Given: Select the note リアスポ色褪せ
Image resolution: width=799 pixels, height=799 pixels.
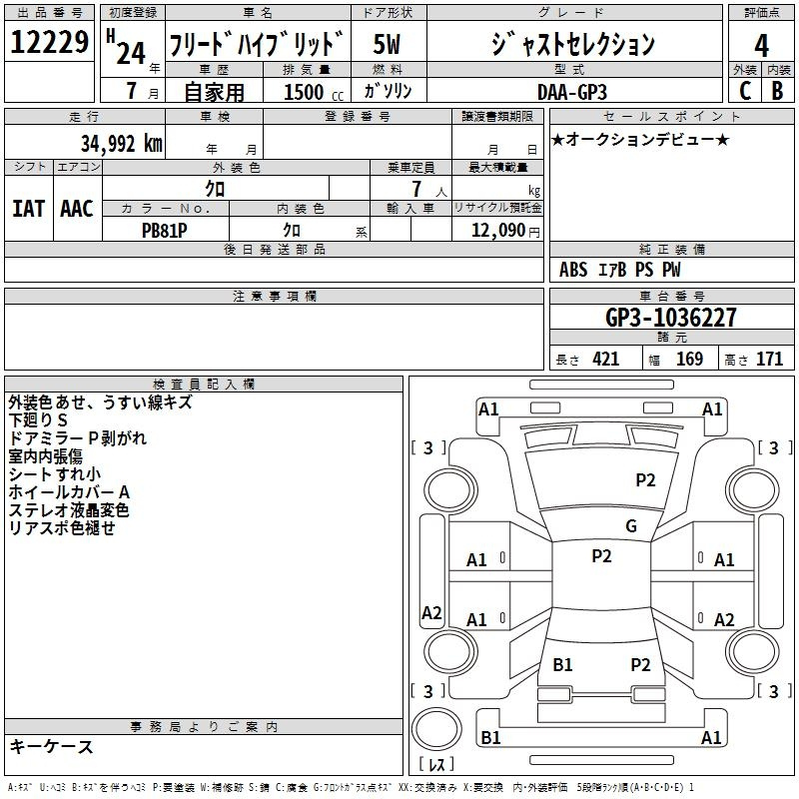Looking at the screenshot, I should click(x=62, y=528).
